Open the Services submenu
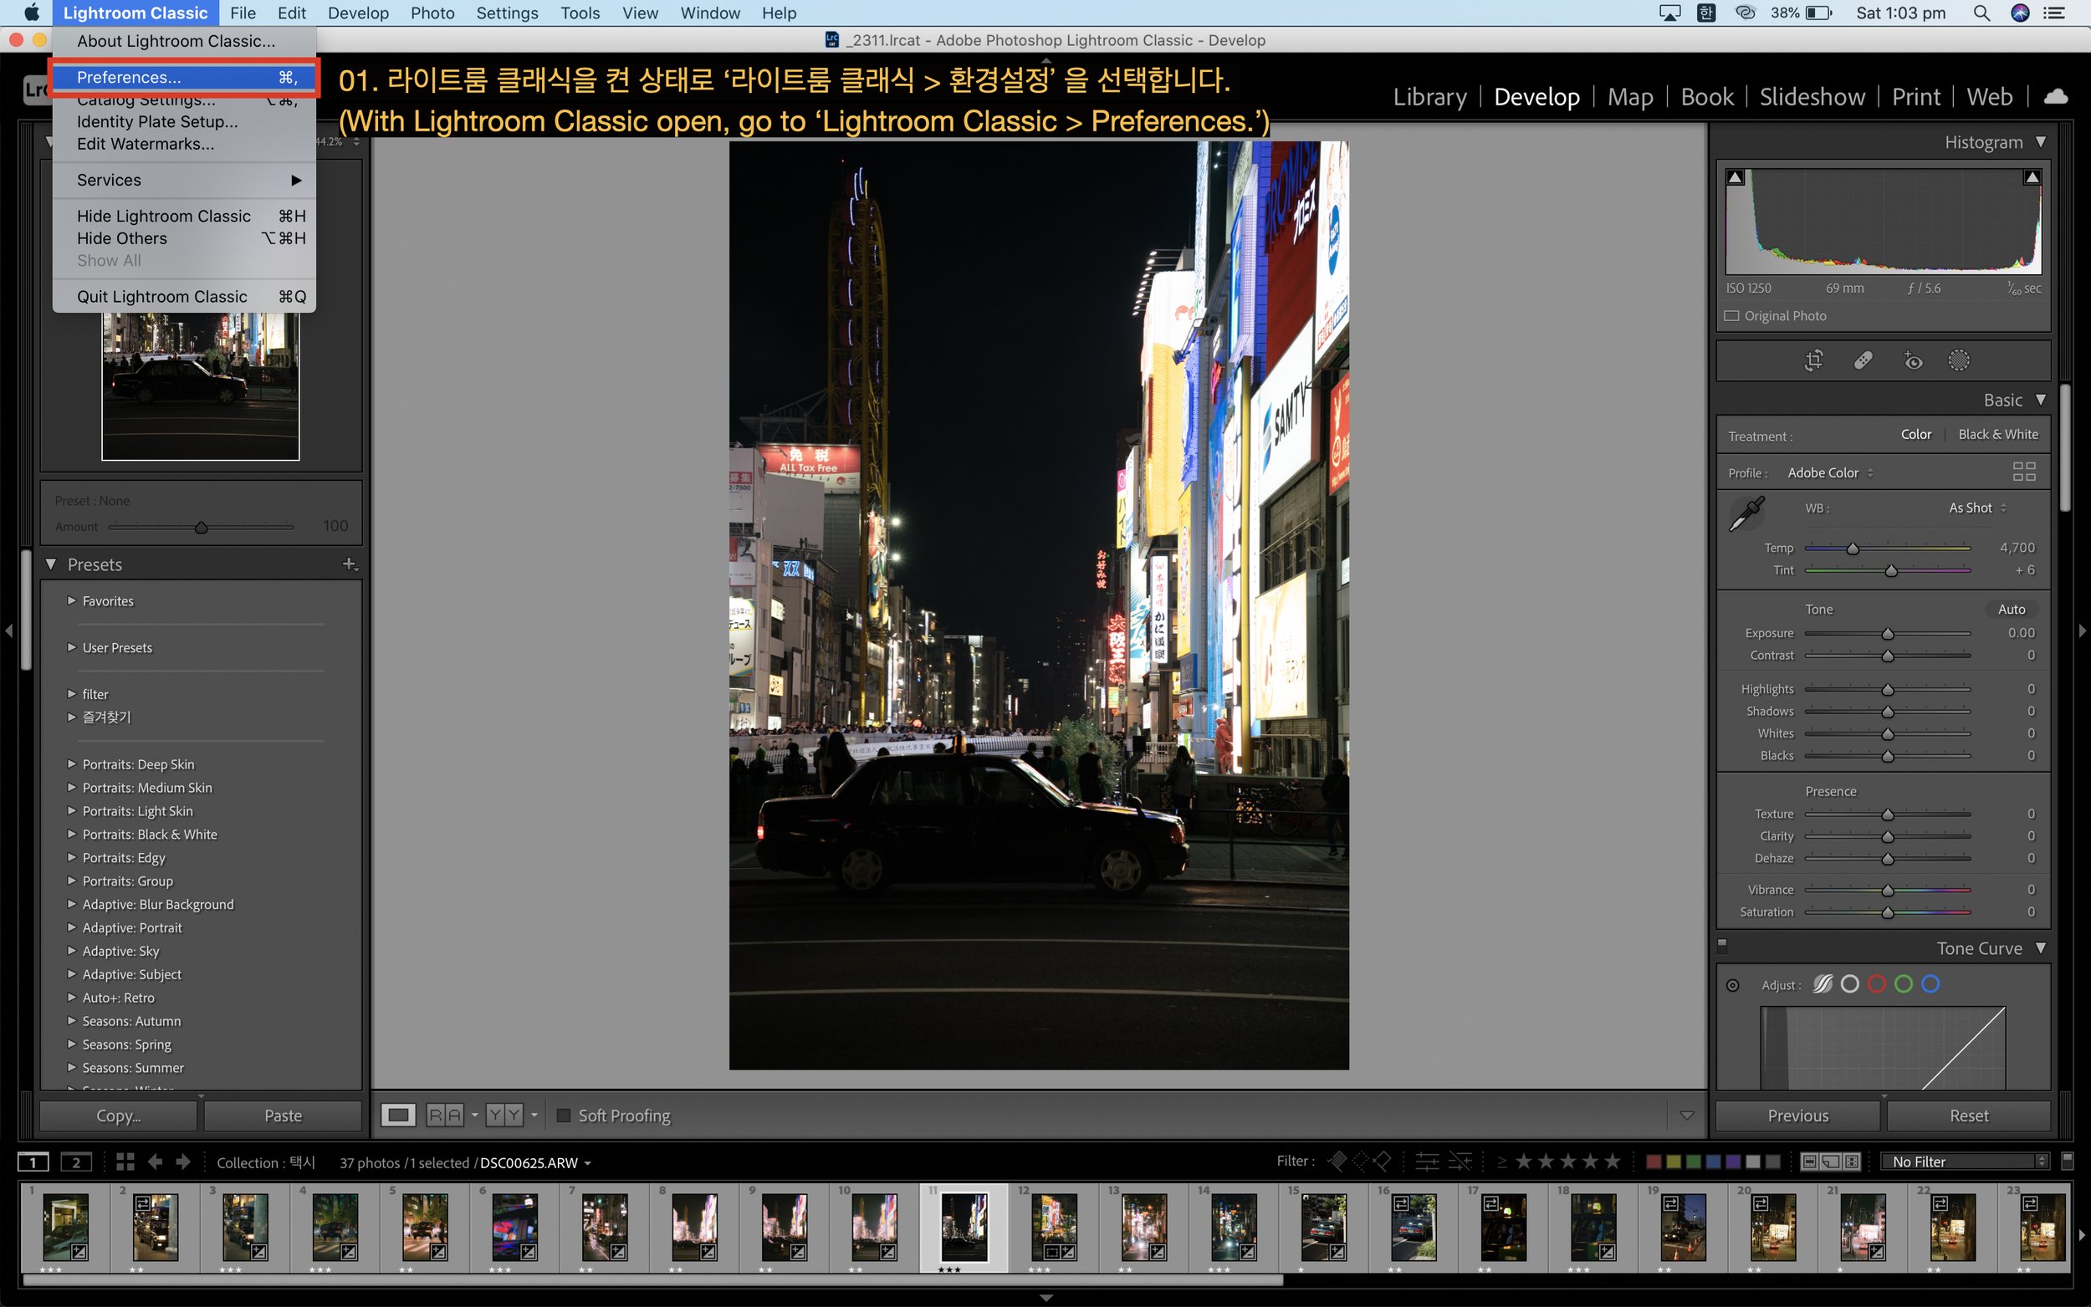This screenshot has width=2091, height=1307. [x=185, y=180]
